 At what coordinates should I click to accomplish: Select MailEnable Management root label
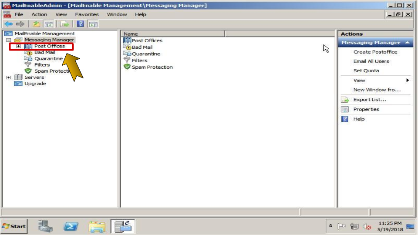pyautogui.click(x=44, y=34)
